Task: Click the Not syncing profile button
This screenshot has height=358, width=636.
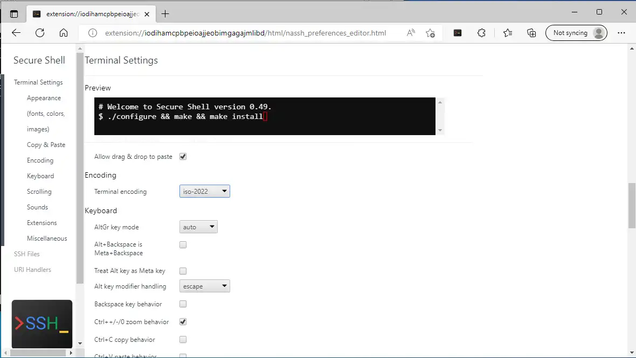Action: point(576,33)
